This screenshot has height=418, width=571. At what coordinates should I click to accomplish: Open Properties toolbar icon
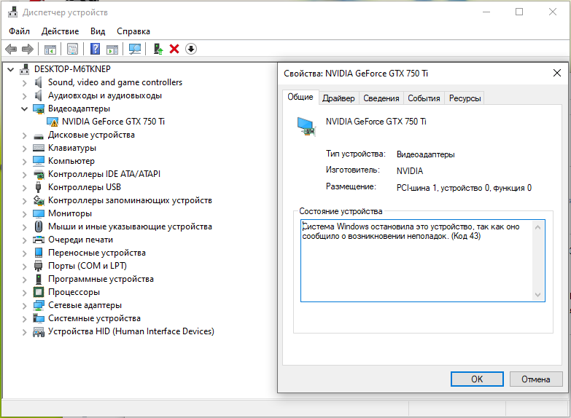72,49
